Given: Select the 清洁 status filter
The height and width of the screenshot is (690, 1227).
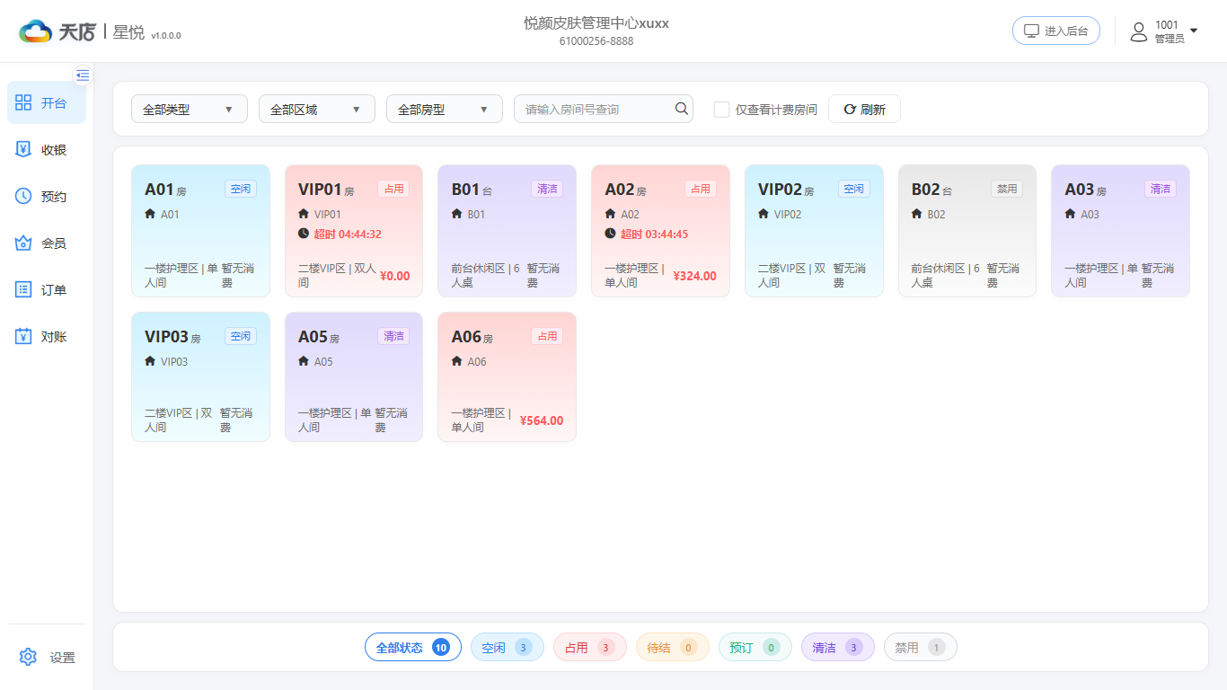Looking at the screenshot, I should point(838,647).
